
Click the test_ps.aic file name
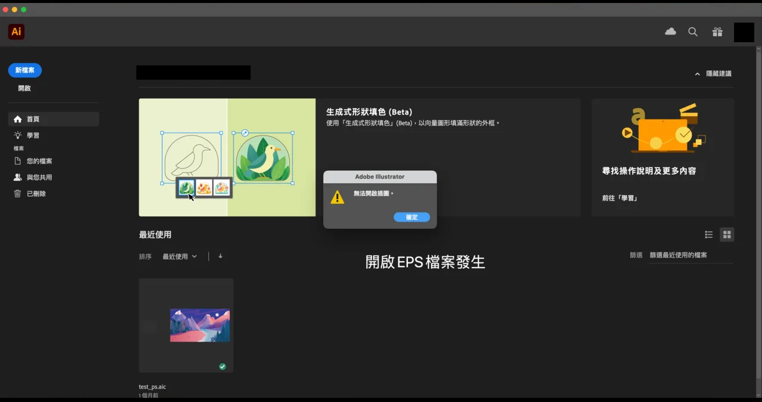point(152,387)
